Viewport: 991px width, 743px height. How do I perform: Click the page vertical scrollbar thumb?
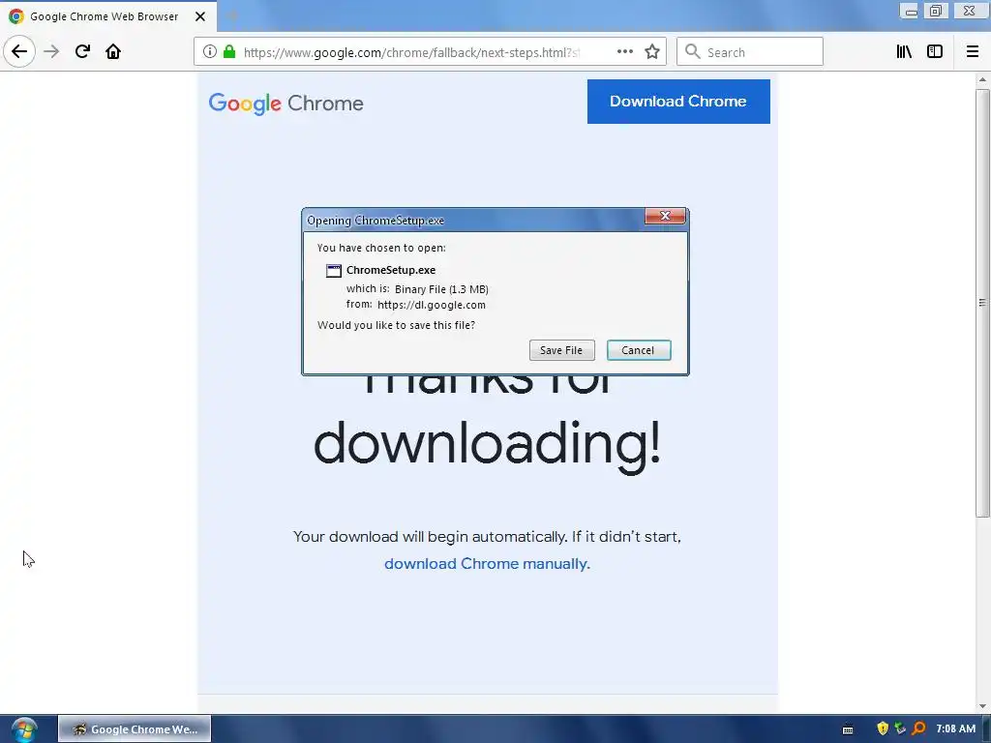point(982,303)
